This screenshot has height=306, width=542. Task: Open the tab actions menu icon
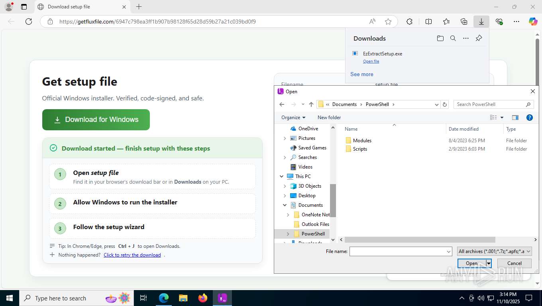click(24, 7)
